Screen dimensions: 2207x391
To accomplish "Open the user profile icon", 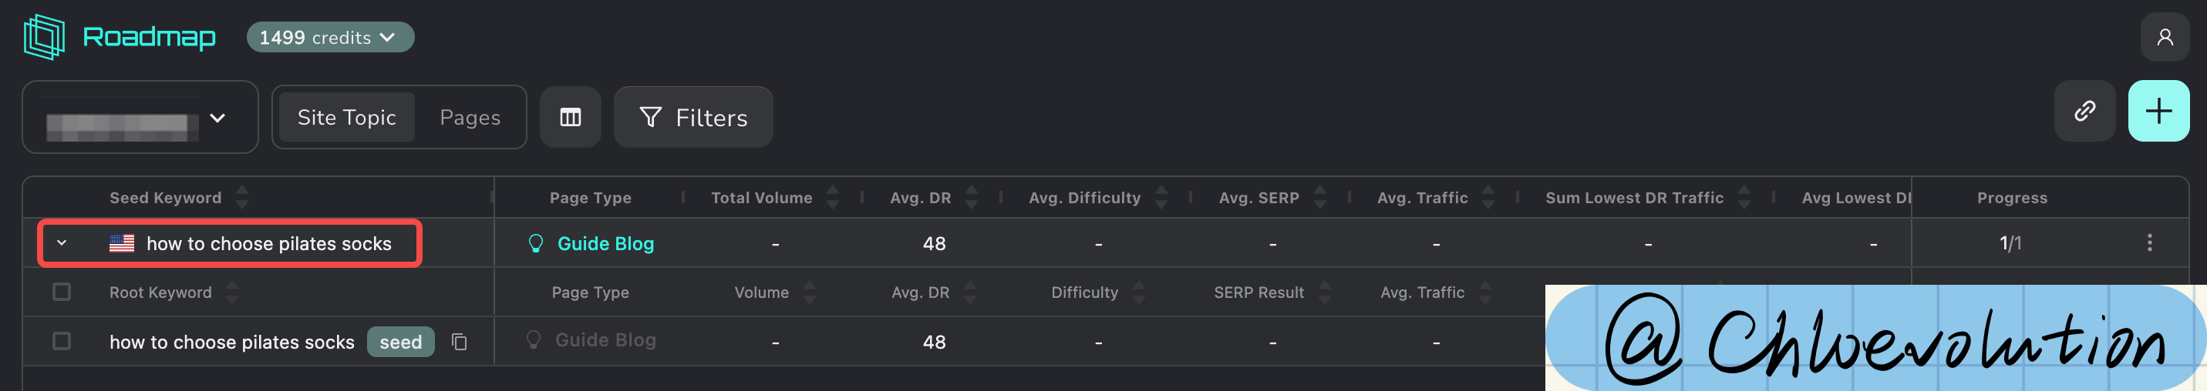I will coord(2164,37).
